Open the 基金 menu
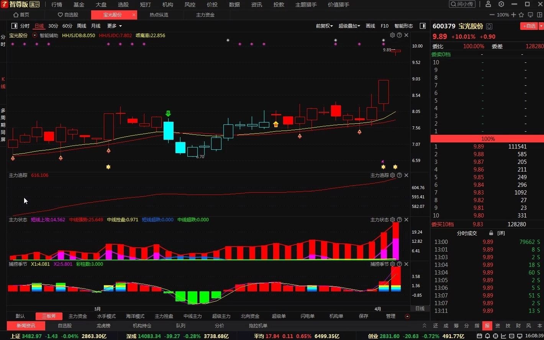 [x=79, y=5]
